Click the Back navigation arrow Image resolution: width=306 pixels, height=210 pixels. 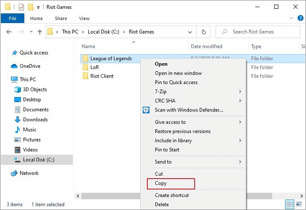[9, 32]
